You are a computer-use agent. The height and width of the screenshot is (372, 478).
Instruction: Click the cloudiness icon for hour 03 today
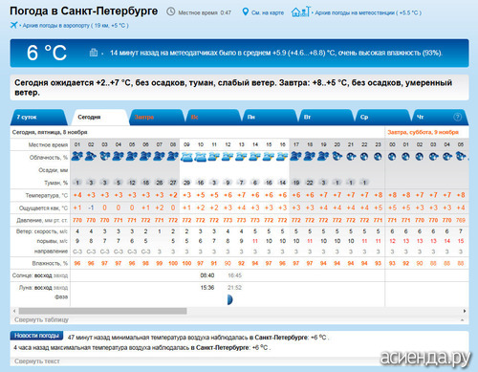[104, 156]
